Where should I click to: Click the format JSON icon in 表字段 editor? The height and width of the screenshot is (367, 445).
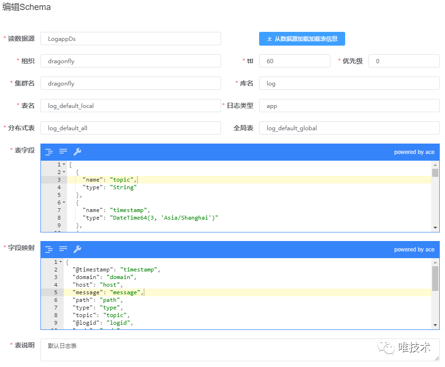tap(48, 152)
